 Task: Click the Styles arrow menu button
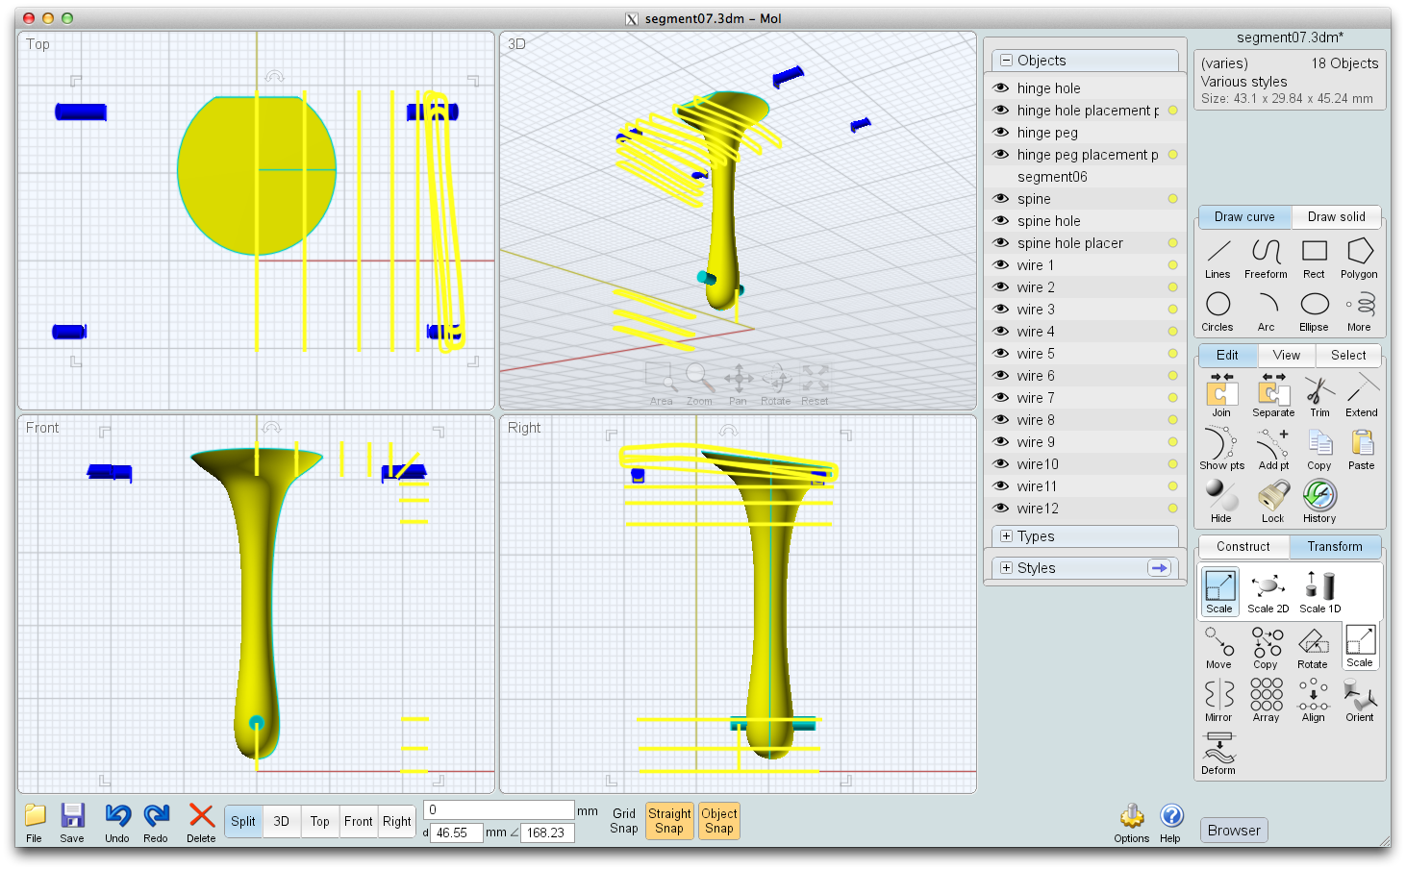click(1160, 568)
